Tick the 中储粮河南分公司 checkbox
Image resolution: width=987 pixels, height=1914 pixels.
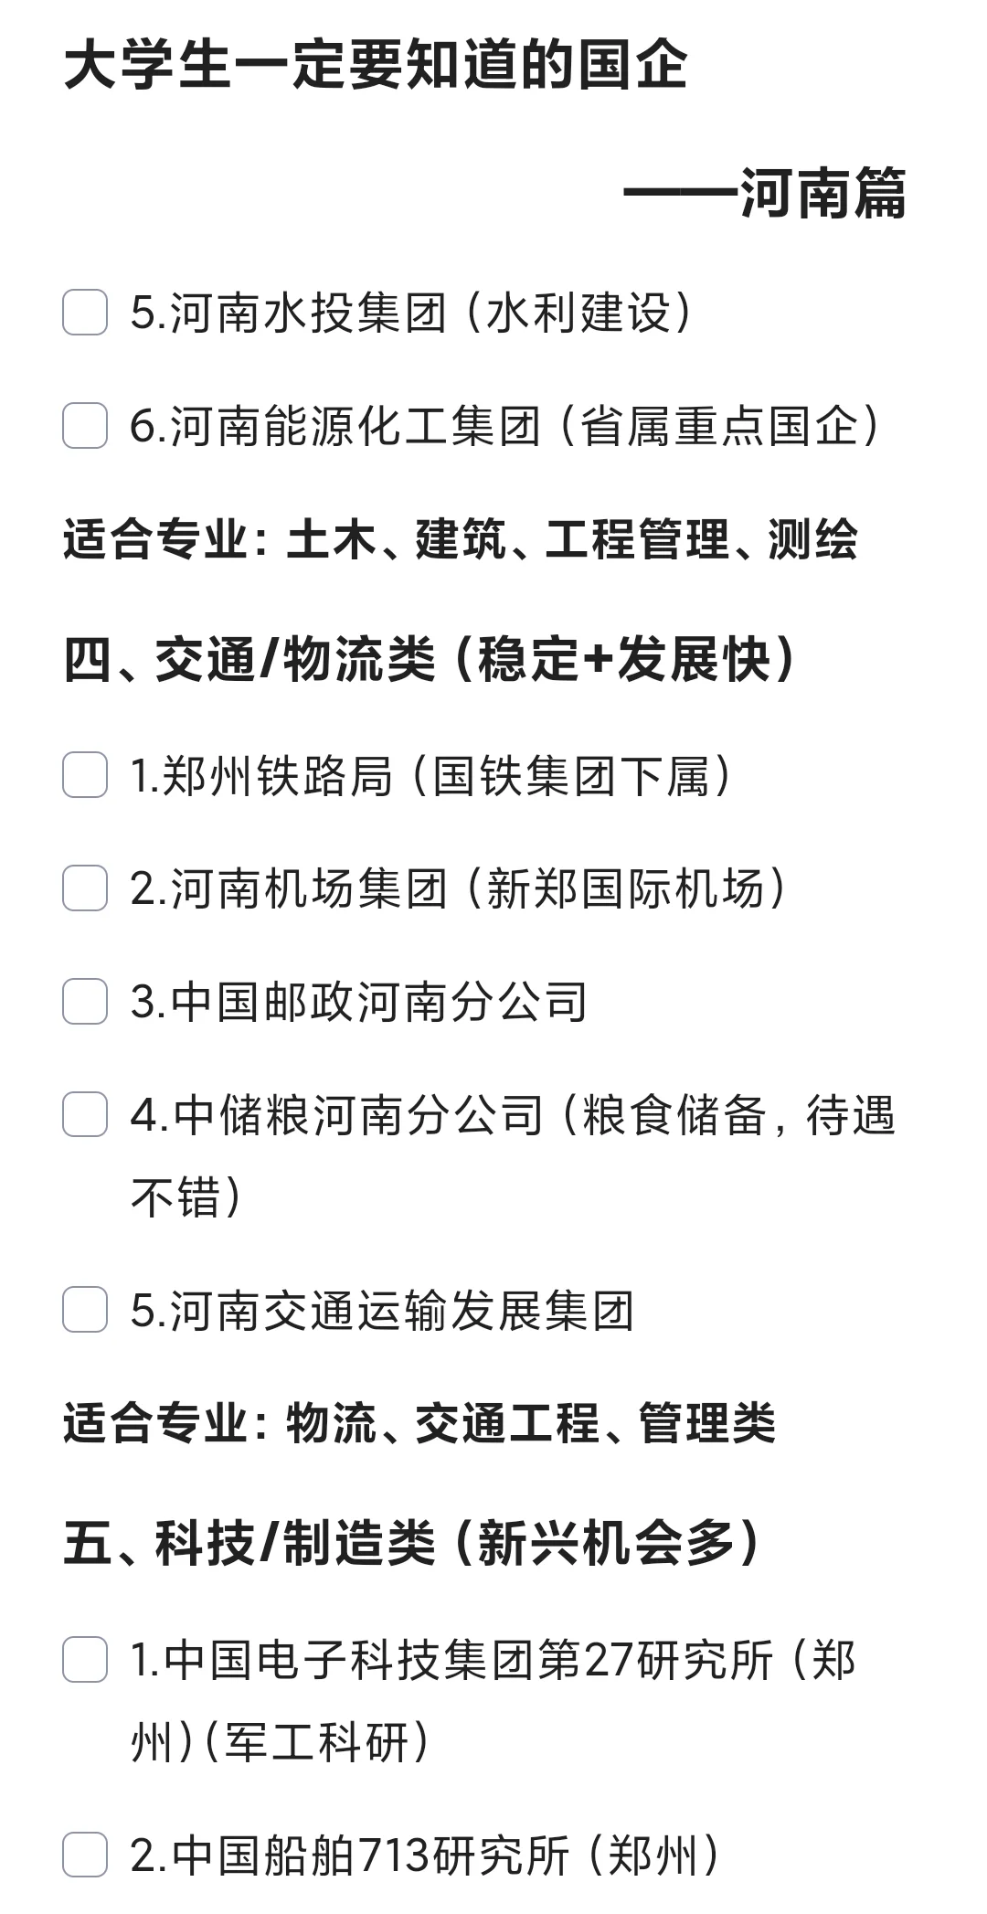tap(85, 1115)
